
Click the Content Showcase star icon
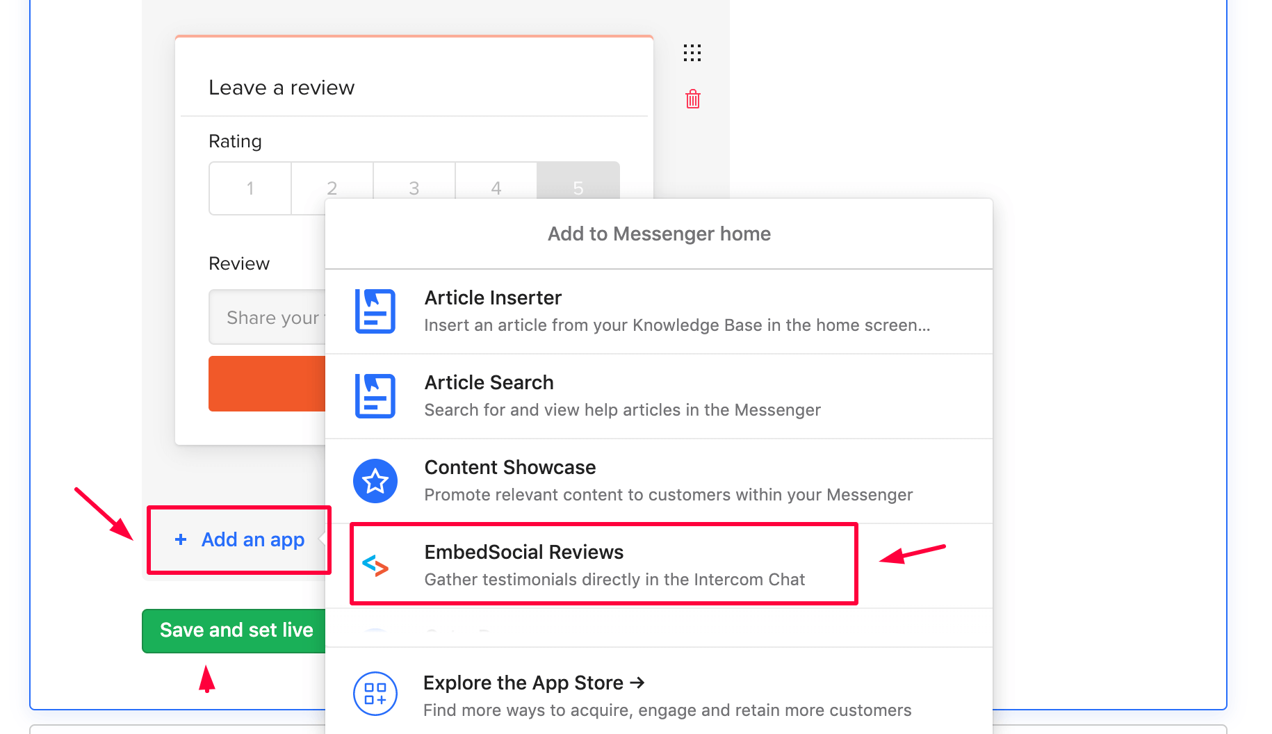coord(375,481)
